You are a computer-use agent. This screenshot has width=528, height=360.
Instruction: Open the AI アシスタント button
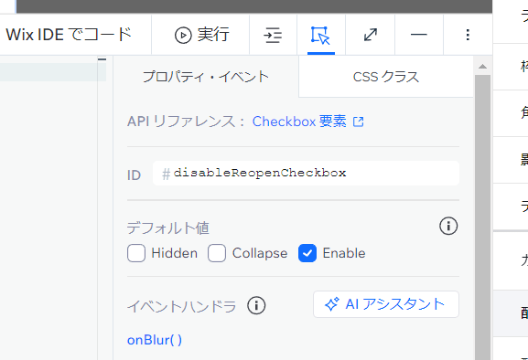click(x=386, y=304)
